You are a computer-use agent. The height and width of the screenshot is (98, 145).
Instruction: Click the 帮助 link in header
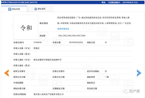point(103,2)
